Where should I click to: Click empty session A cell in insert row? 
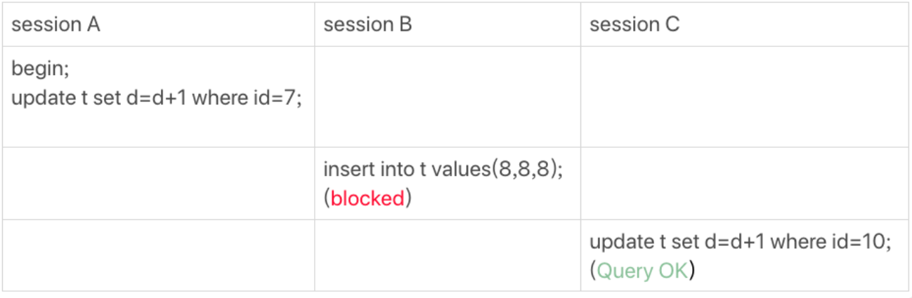158,184
